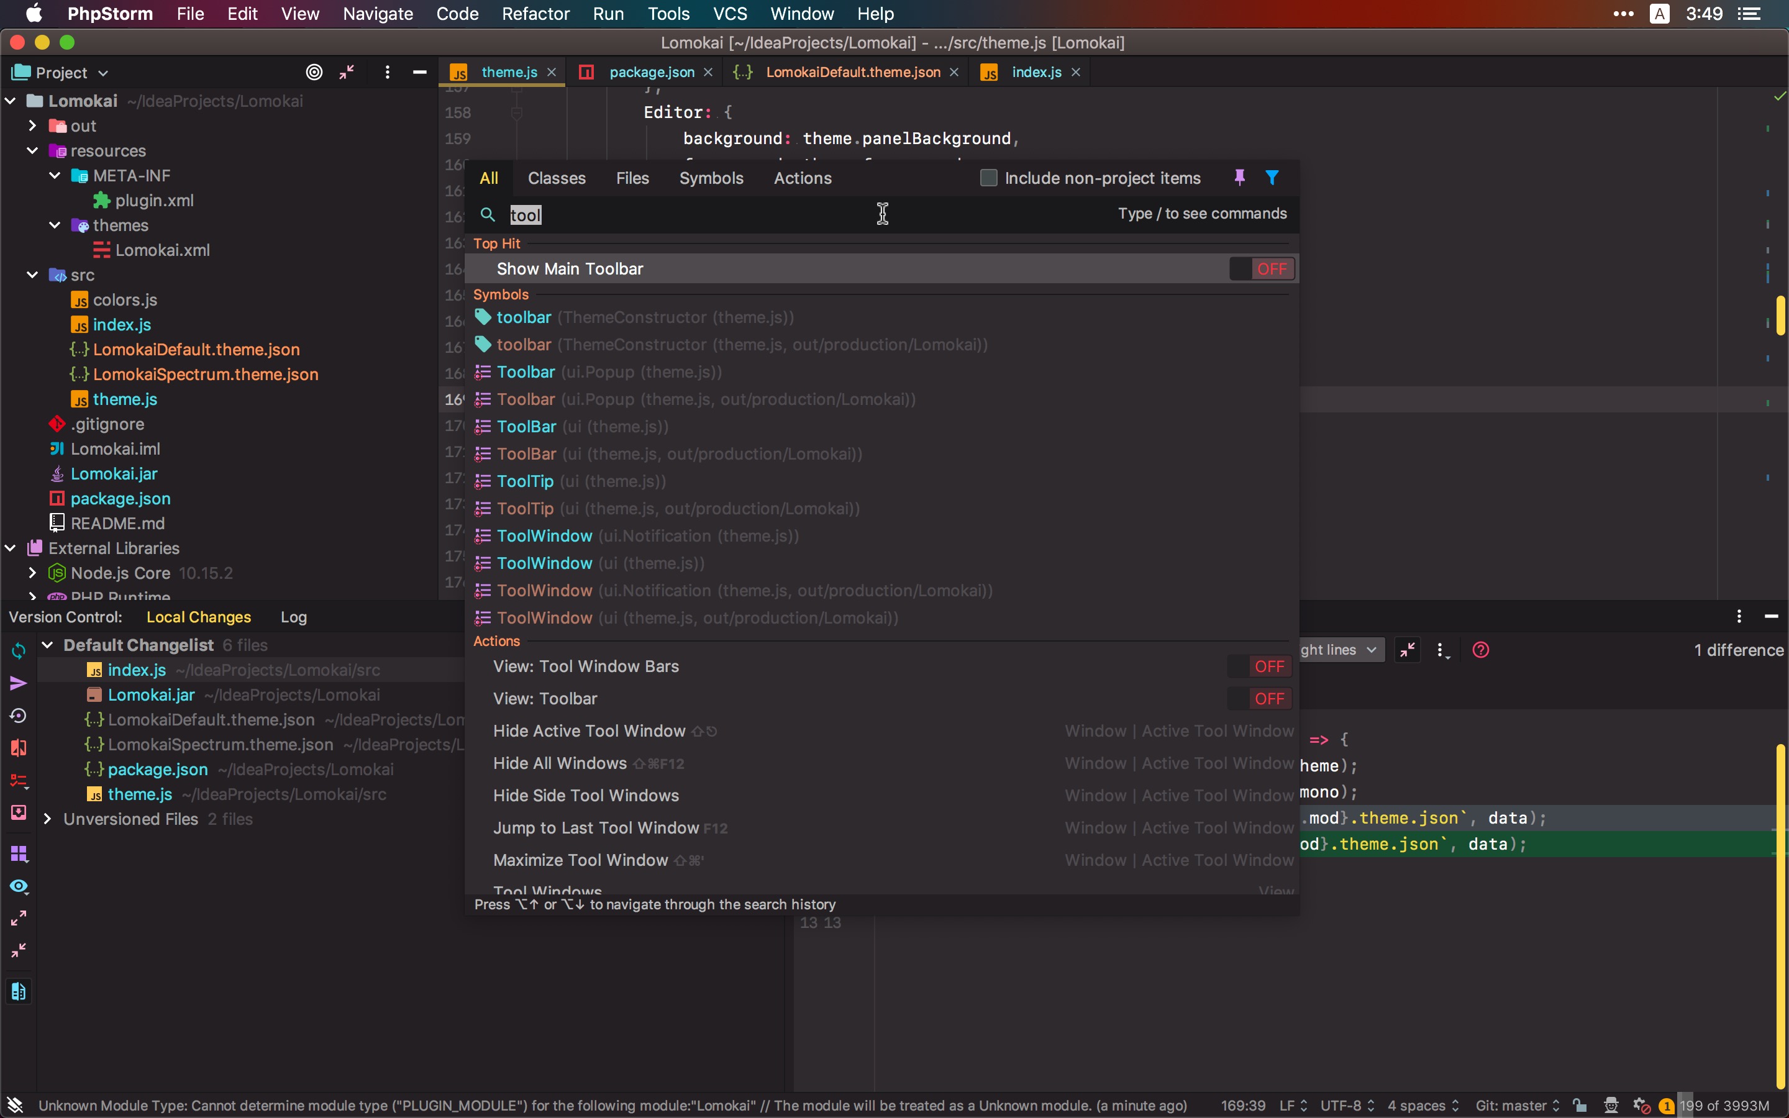
Task: Click the expand all icon in Version Control sidebar
Action: point(19,917)
